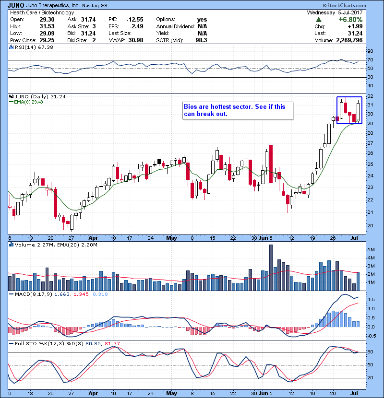Click the 90 level on the RSI axis
The image size is (384, 398).
(370, 51)
